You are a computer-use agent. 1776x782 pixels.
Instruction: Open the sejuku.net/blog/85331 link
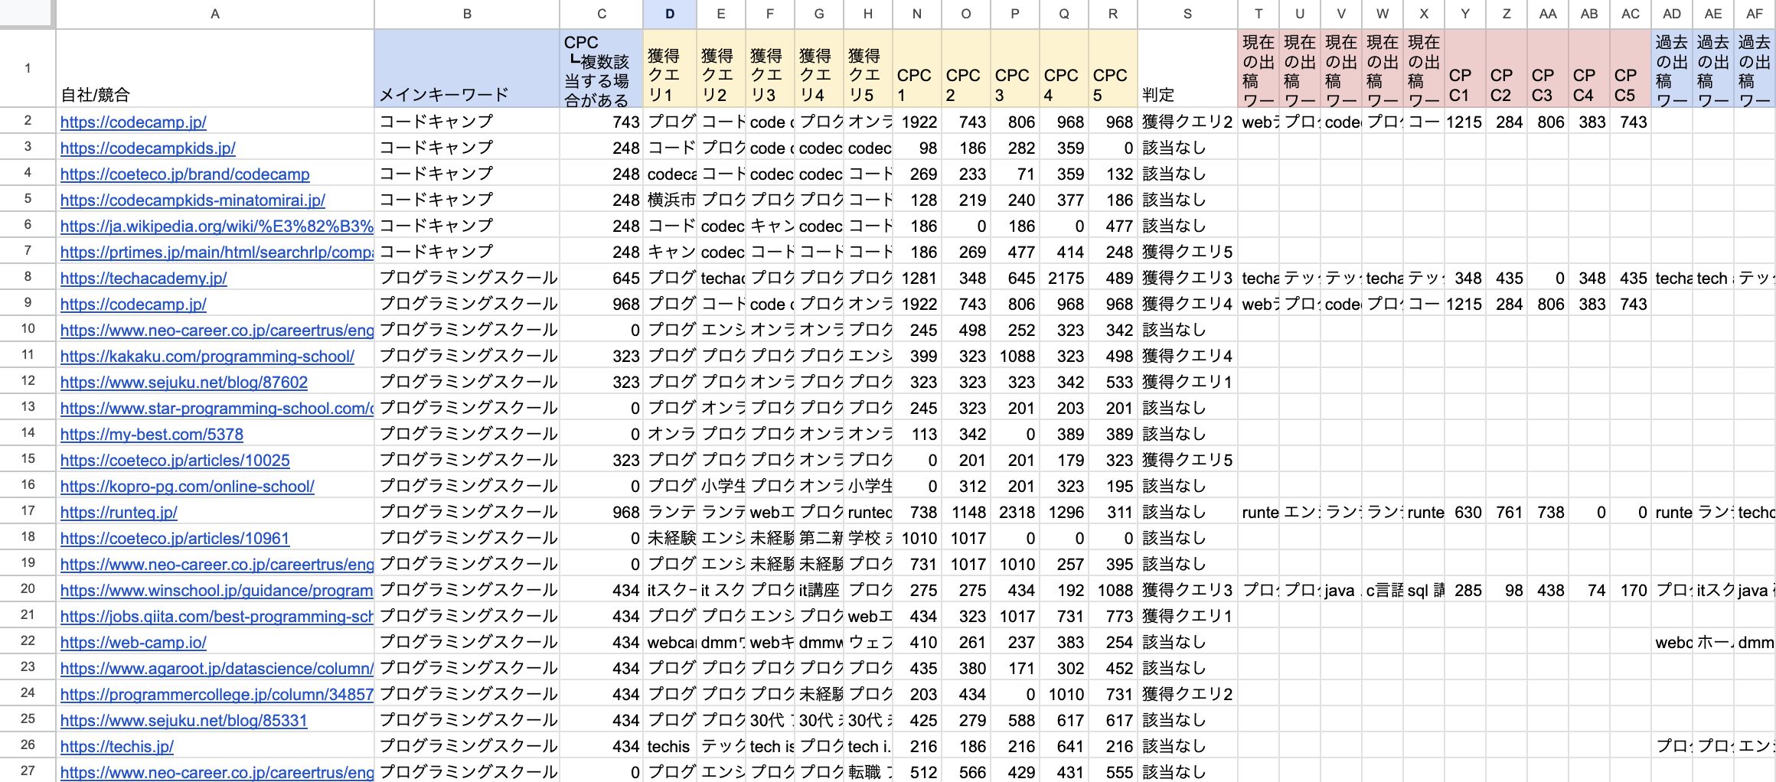[184, 720]
